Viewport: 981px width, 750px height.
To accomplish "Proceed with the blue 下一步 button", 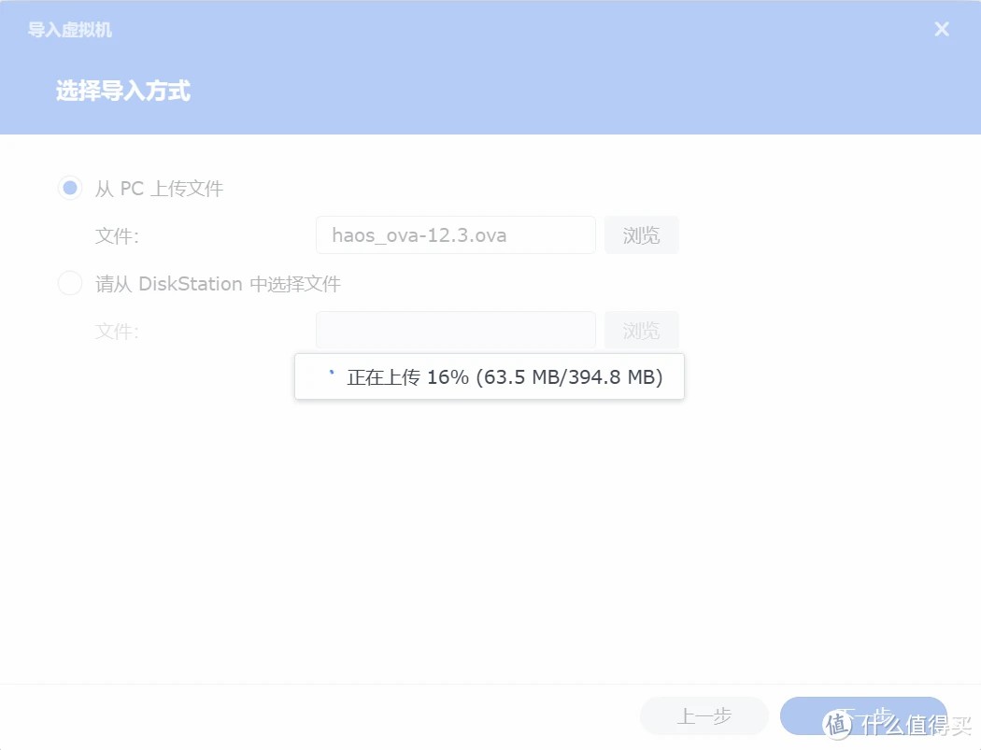I will point(863,715).
